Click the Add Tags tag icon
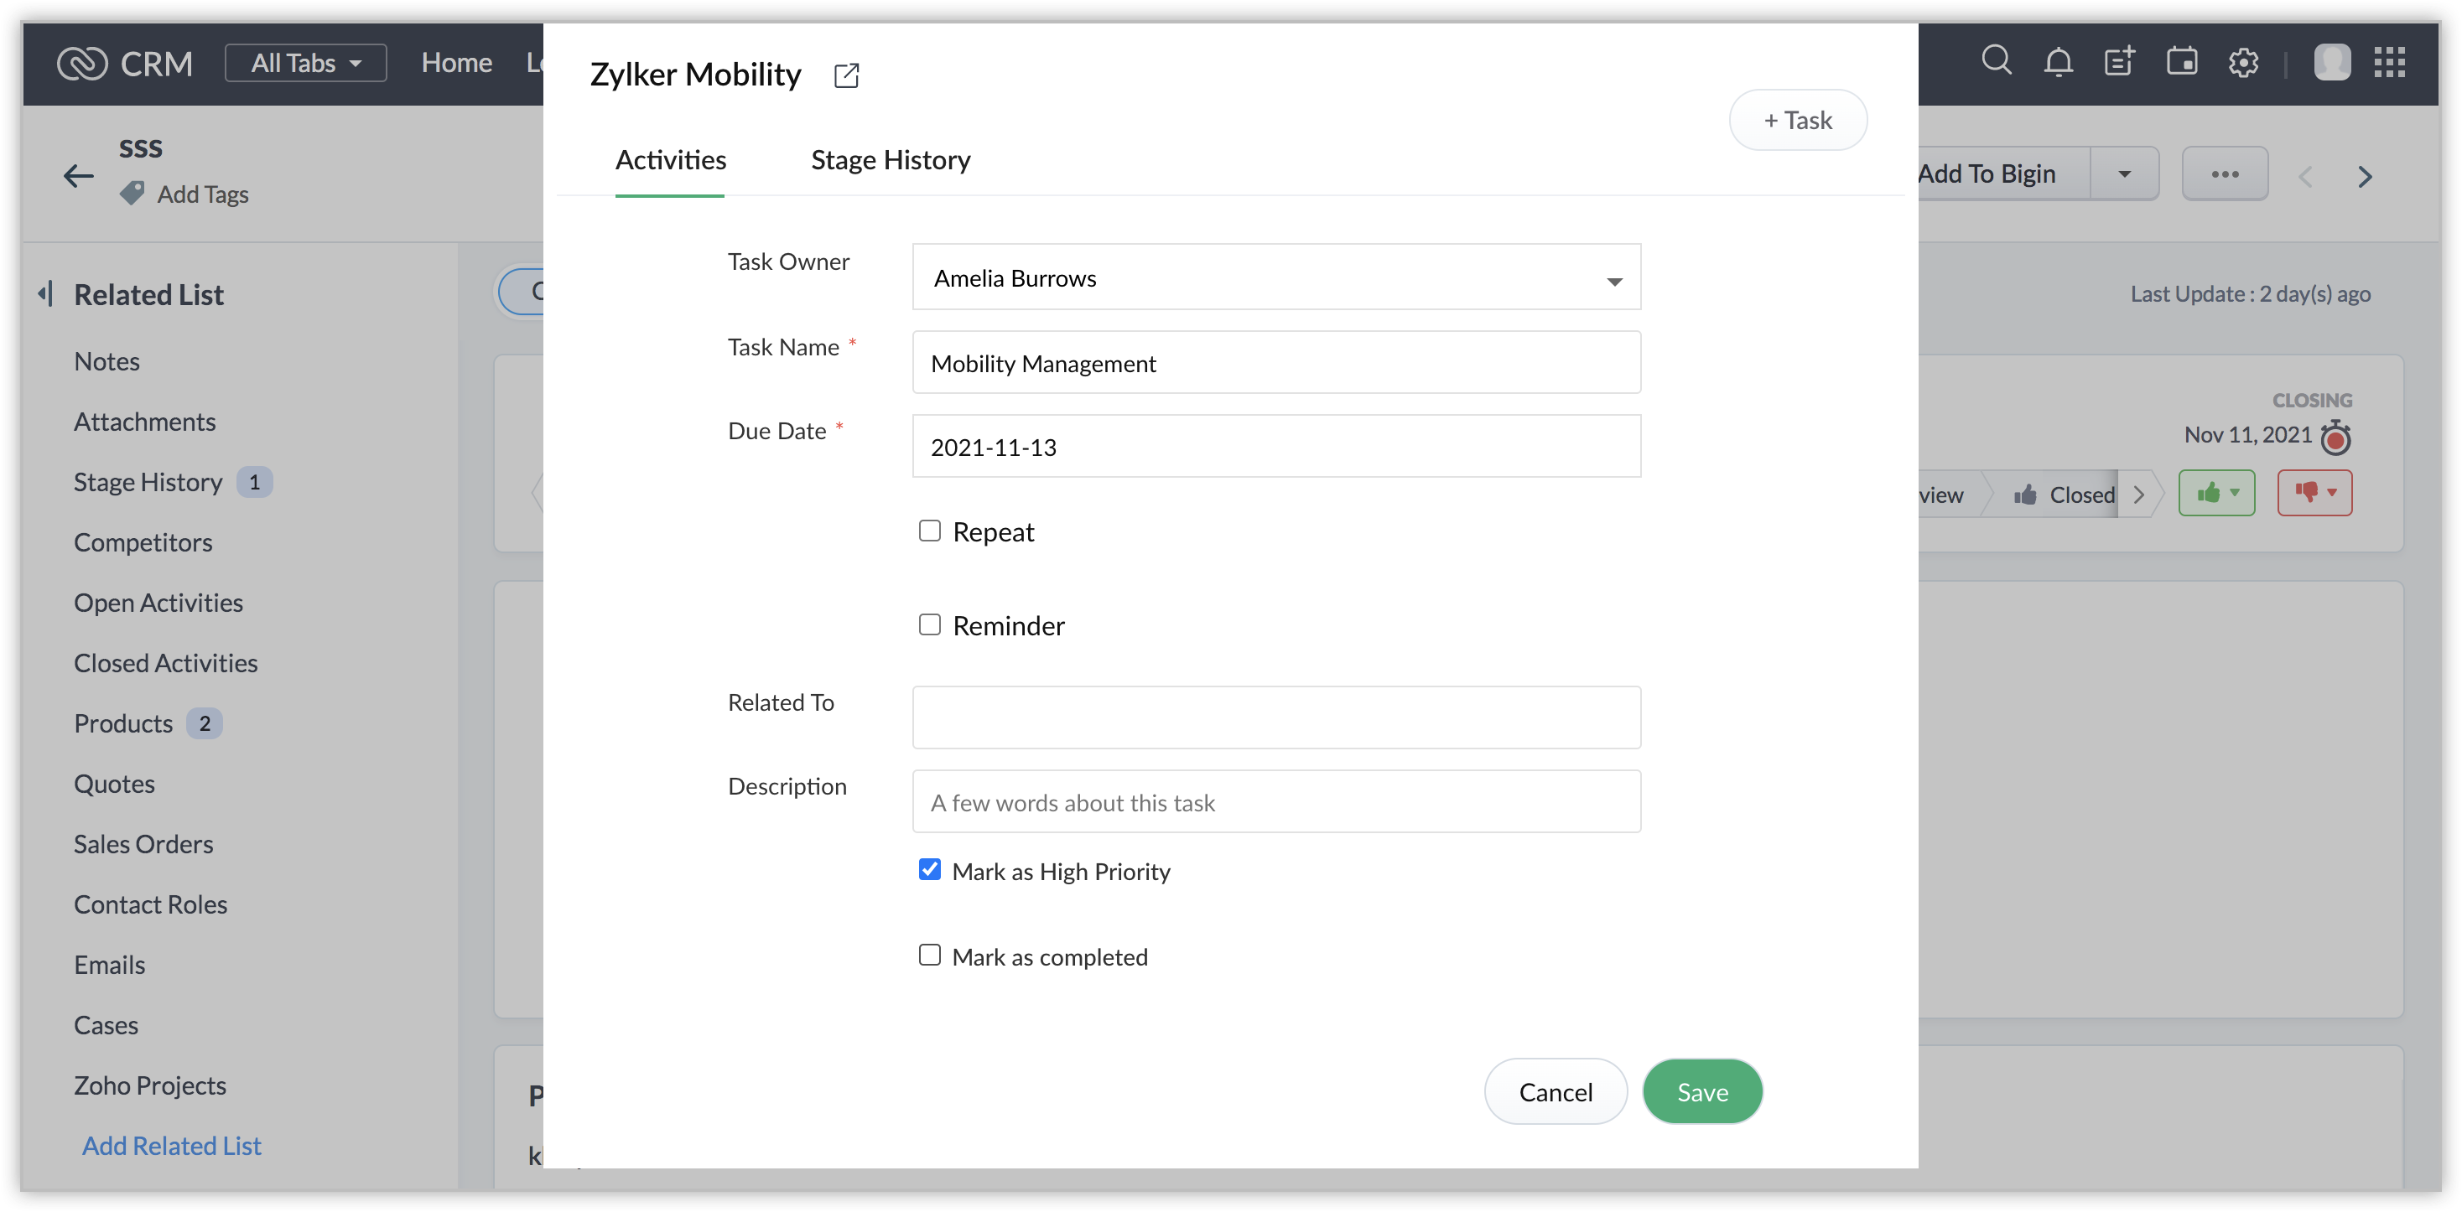This screenshot has width=2462, height=1212. (132, 194)
